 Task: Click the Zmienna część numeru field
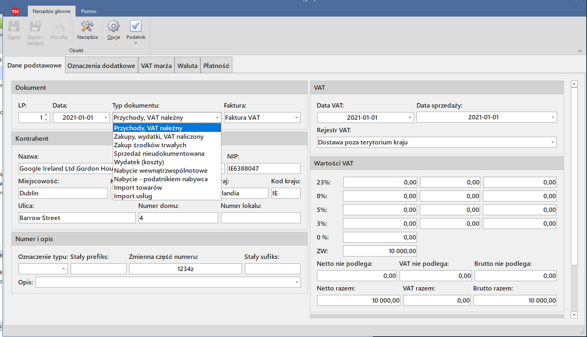[185, 269]
